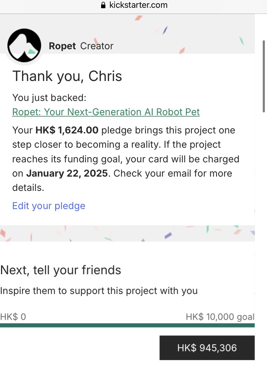Click the Thank you, Chris heading
This screenshot has height=370, width=267.
(67, 76)
